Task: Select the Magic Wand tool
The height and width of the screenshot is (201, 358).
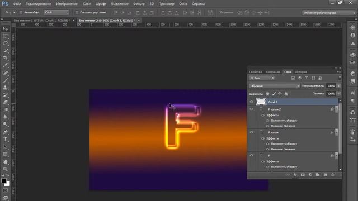Action: tap(5, 51)
